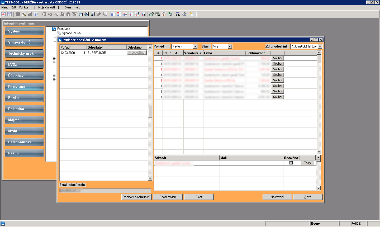Image resolution: width=380 pixels, height=227 pixels.
Task: Toggle the Odesláno checkbox in Adresát row
Action: pyautogui.click(x=291, y=163)
